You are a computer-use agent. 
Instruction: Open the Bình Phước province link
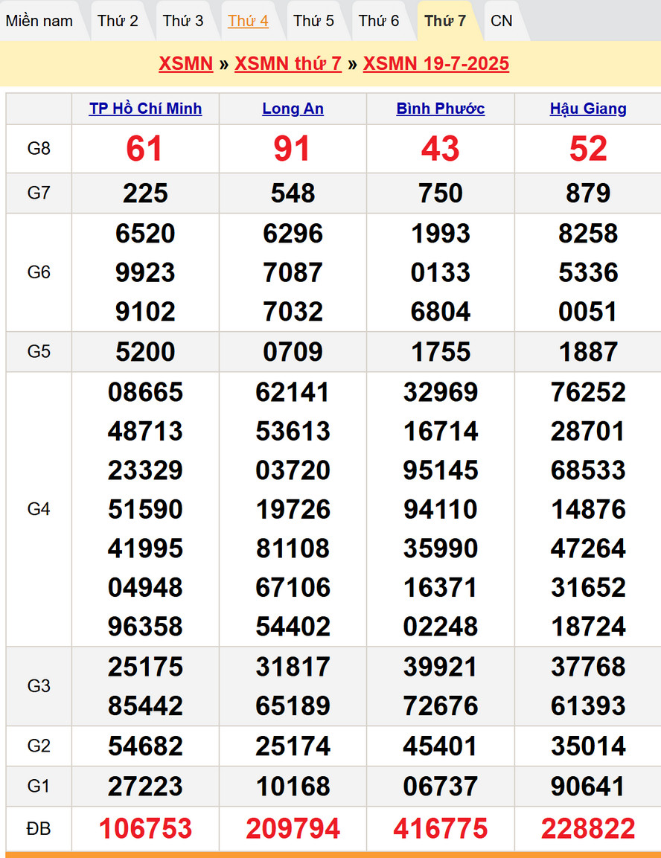(x=441, y=109)
